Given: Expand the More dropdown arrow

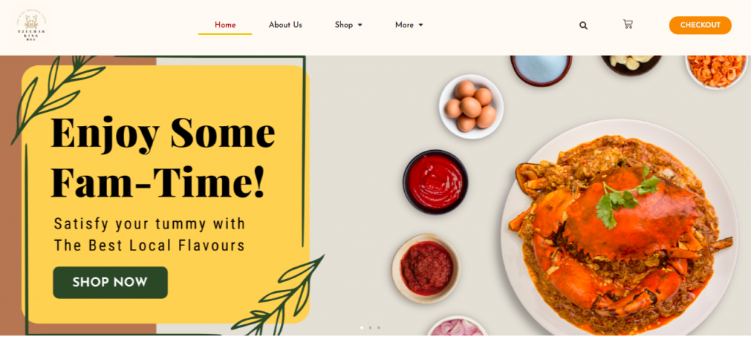Looking at the screenshot, I should coord(420,26).
